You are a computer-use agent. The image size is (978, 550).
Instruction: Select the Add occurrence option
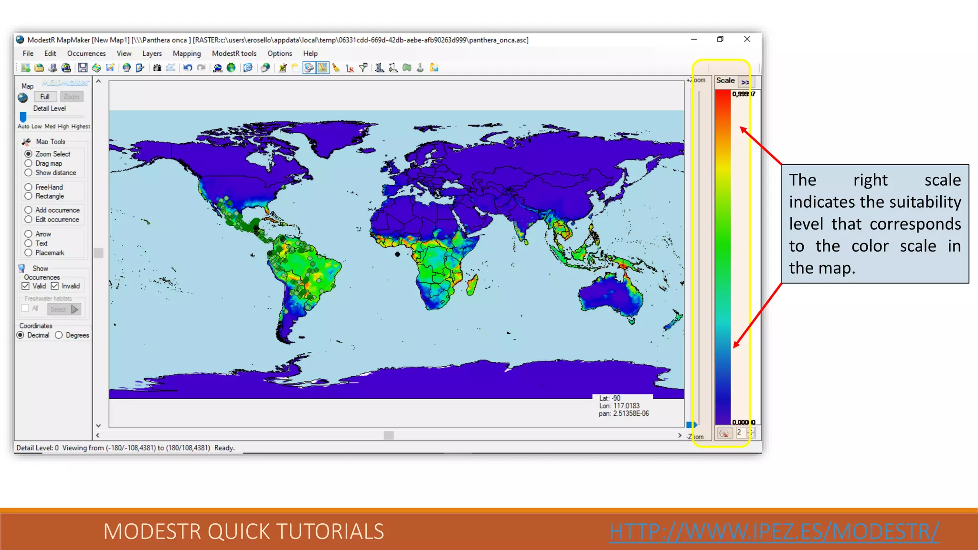tap(28, 210)
